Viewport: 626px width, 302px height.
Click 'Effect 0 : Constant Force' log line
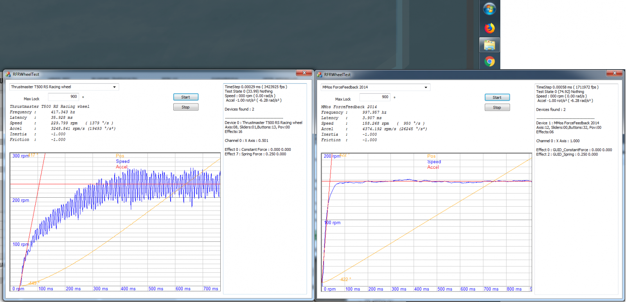pos(258,150)
